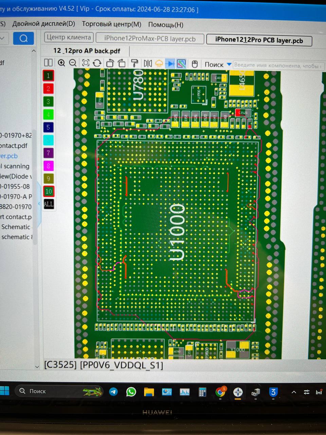Screen dimensions: 326x435
Task: Rotate the board clockwise
Action: [x=122, y=64]
